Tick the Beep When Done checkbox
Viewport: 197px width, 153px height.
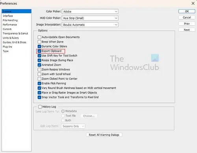point(39,42)
